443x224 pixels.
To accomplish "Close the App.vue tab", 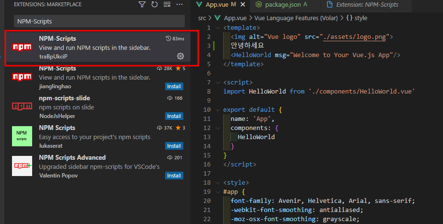I will point(242,4).
